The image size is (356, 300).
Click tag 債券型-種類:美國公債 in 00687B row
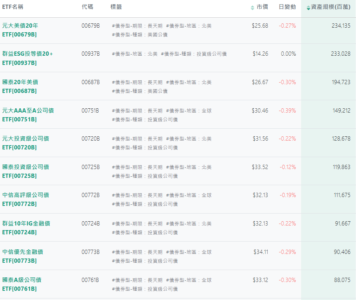coord(140,91)
